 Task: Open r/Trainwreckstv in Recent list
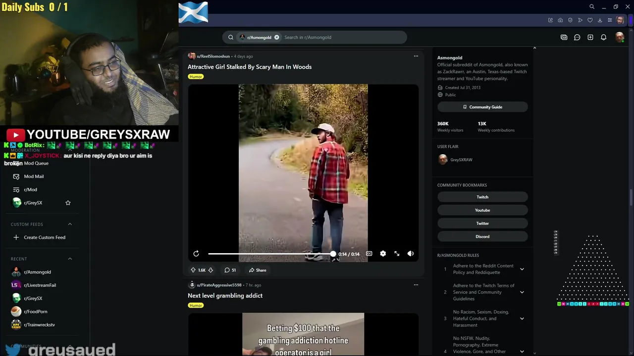click(39, 325)
